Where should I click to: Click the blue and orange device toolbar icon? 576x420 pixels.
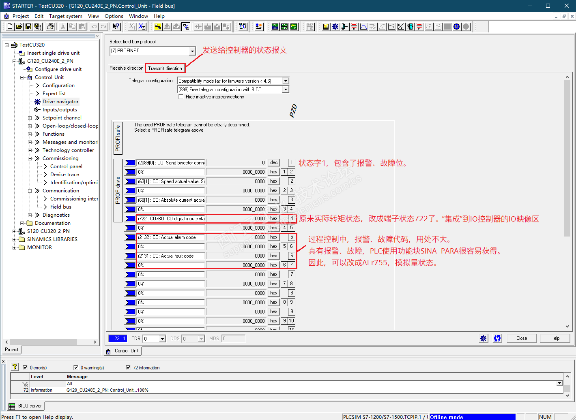click(259, 27)
